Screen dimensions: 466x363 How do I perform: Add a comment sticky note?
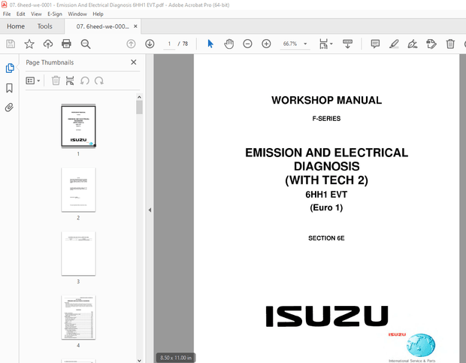point(375,44)
